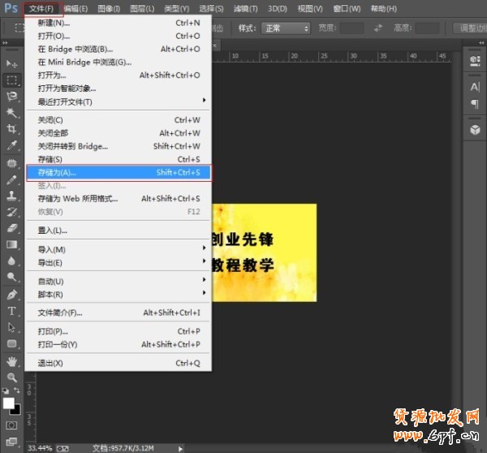Screen dimensions: 487x453
Task: Select the Crop tool in toolbar
Action: click(x=12, y=129)
